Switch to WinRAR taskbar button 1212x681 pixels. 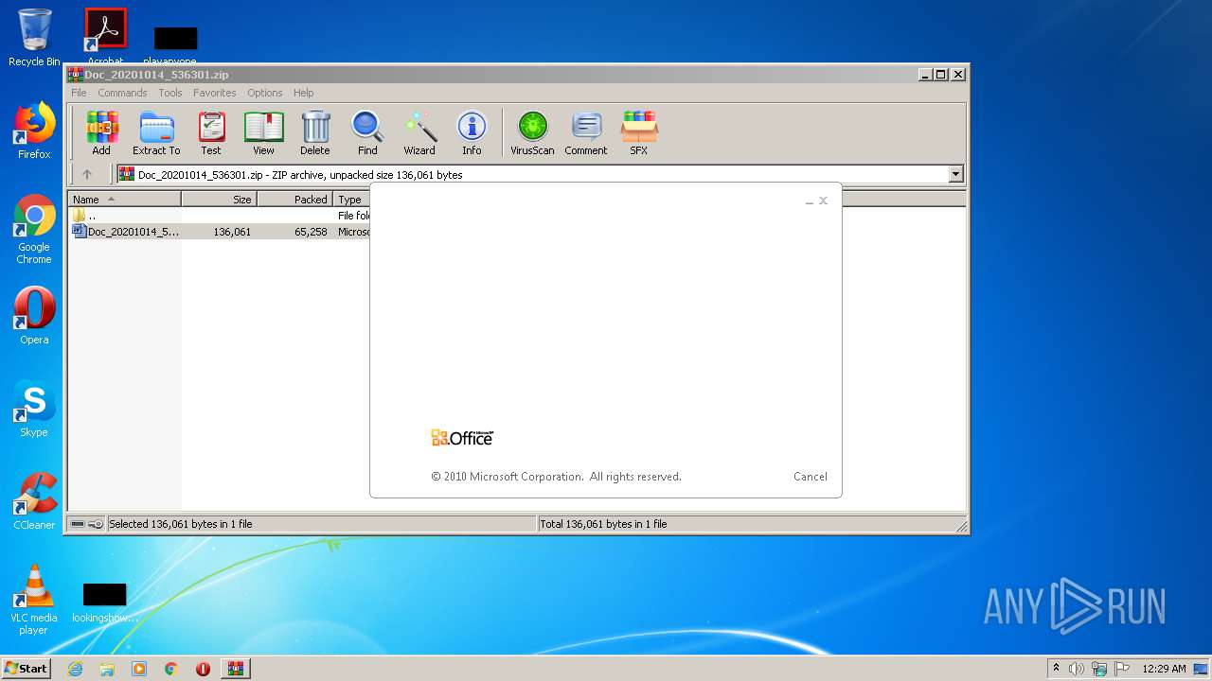click(235, 669)
